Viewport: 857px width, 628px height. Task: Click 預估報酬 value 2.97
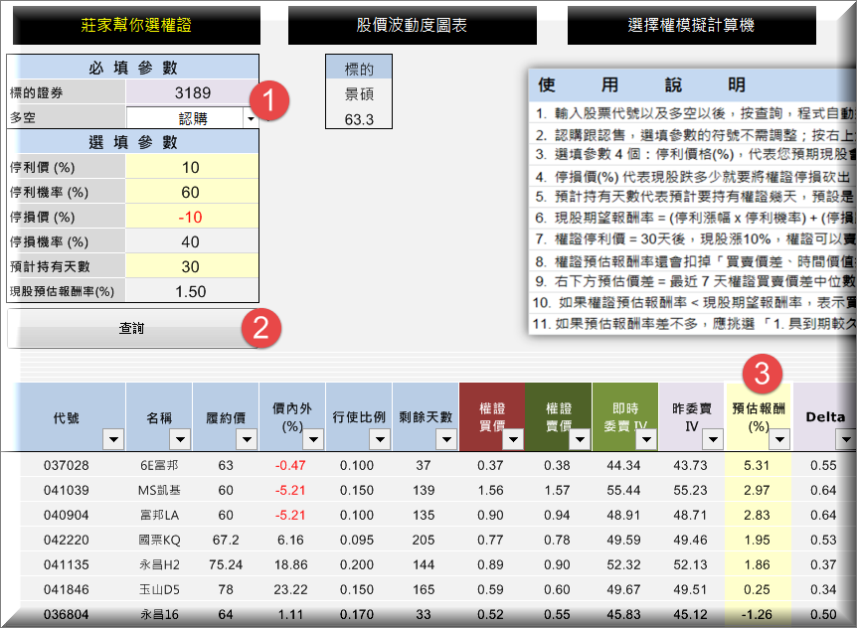(x=757, y=491)
